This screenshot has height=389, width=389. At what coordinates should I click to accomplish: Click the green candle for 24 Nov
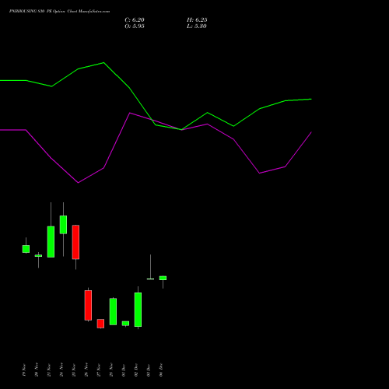[63, 225]
